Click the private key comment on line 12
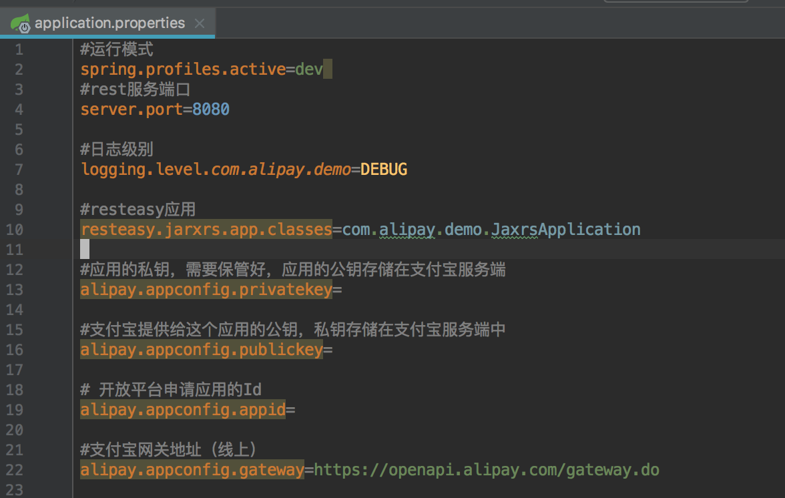 tap(293, 269)
